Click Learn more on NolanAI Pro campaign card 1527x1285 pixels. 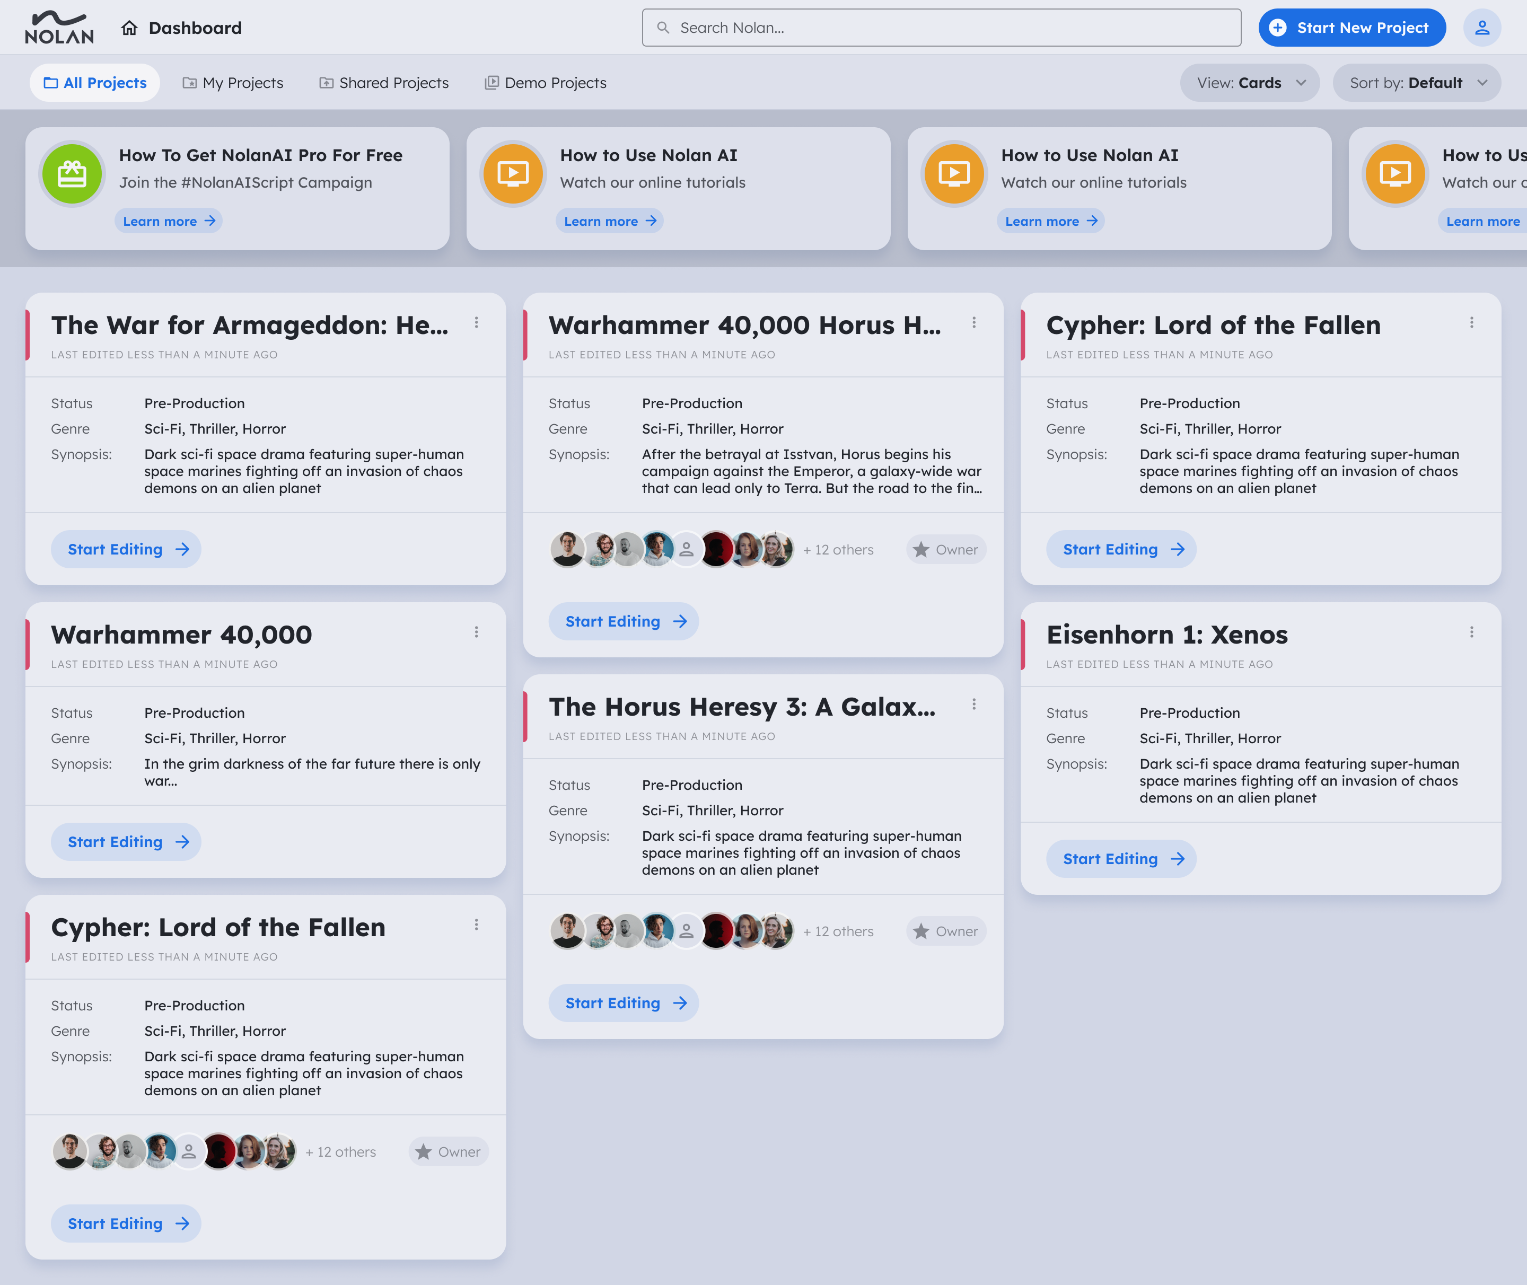click(x=168, y=221)
